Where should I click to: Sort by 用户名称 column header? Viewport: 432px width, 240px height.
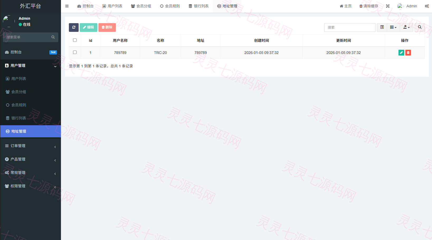click(x=120, y=41)
